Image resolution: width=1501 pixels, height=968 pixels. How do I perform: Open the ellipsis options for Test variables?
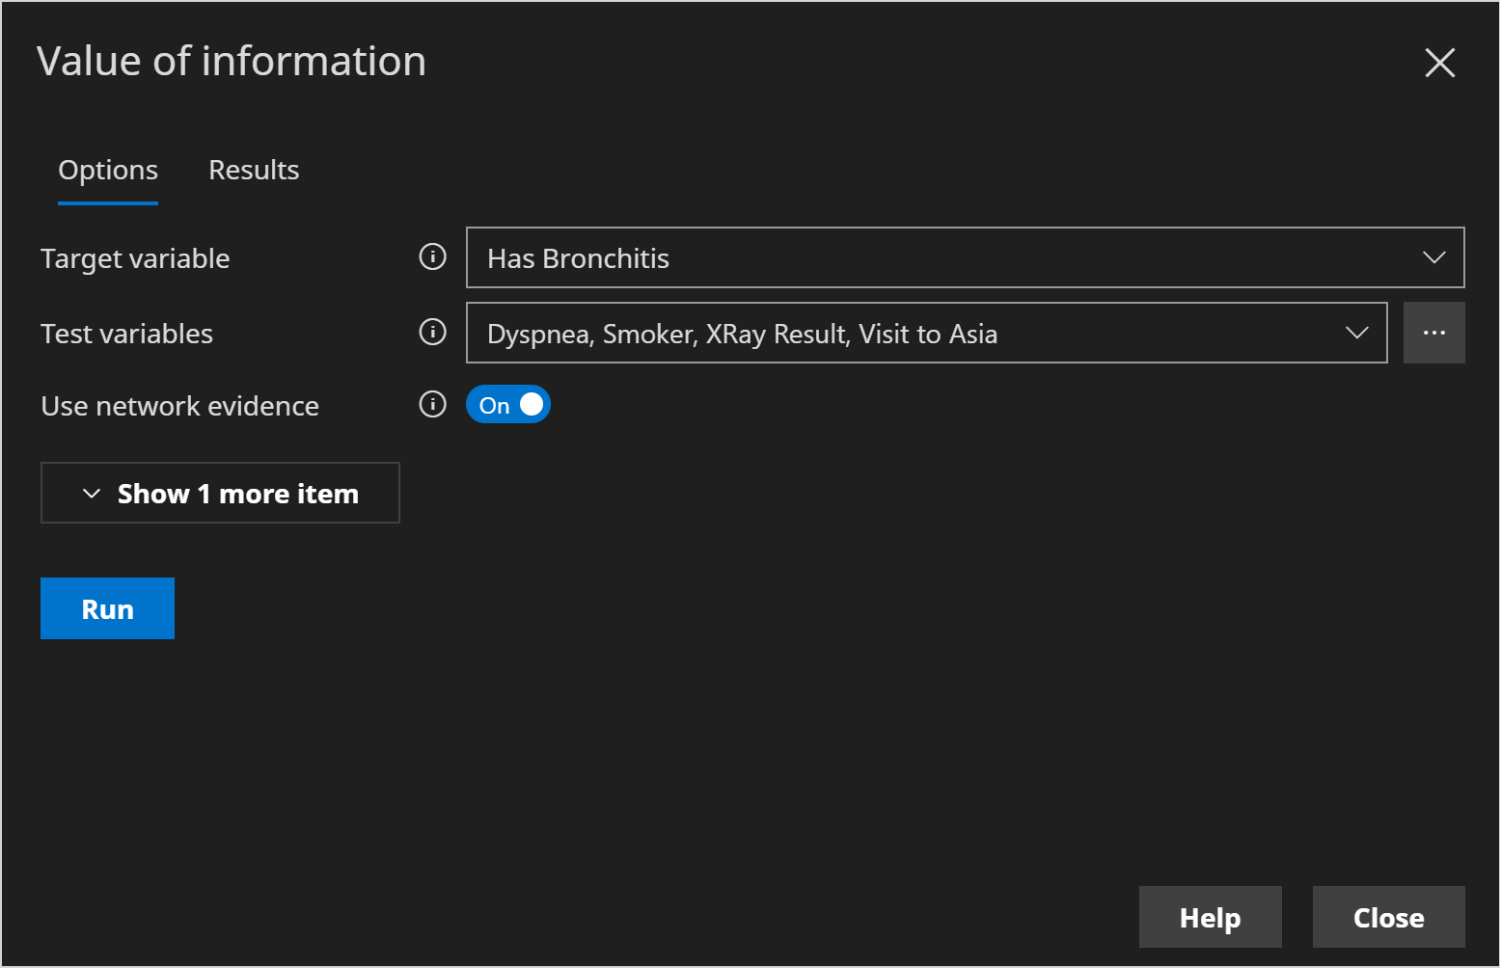pos(1434,332)
